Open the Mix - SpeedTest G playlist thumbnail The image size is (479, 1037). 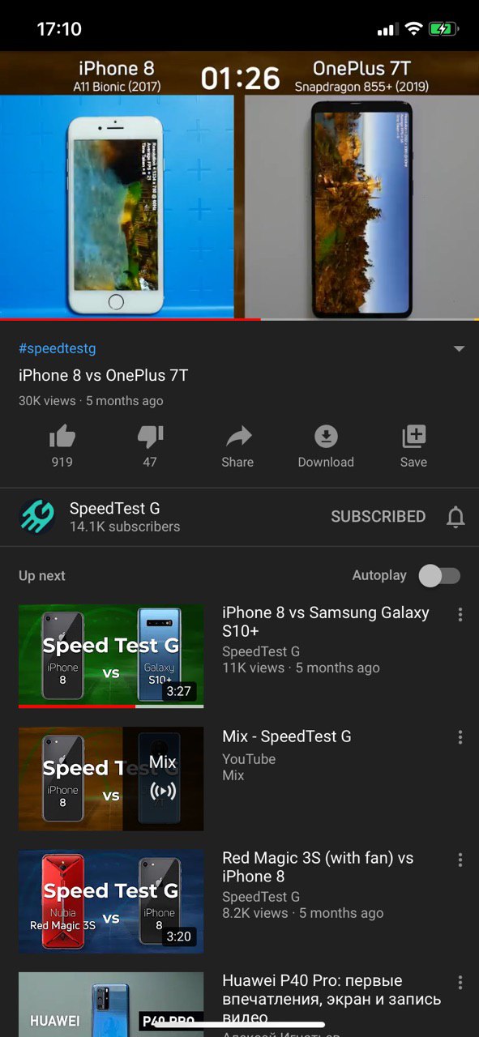click(111, 779)
